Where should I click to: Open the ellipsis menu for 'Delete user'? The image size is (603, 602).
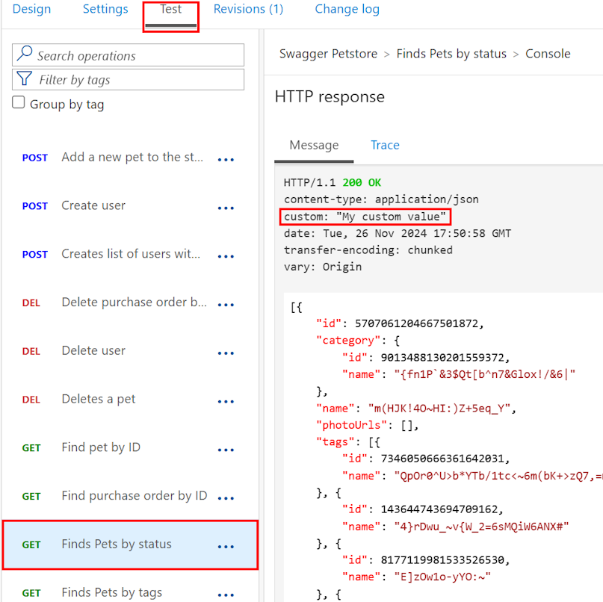point(226,353)
